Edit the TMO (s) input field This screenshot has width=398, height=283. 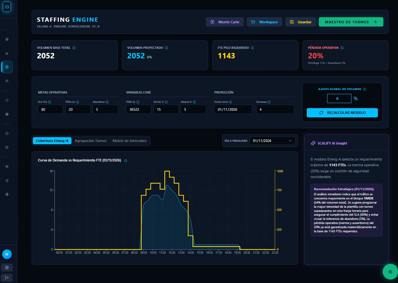click(x=139, y=109)
